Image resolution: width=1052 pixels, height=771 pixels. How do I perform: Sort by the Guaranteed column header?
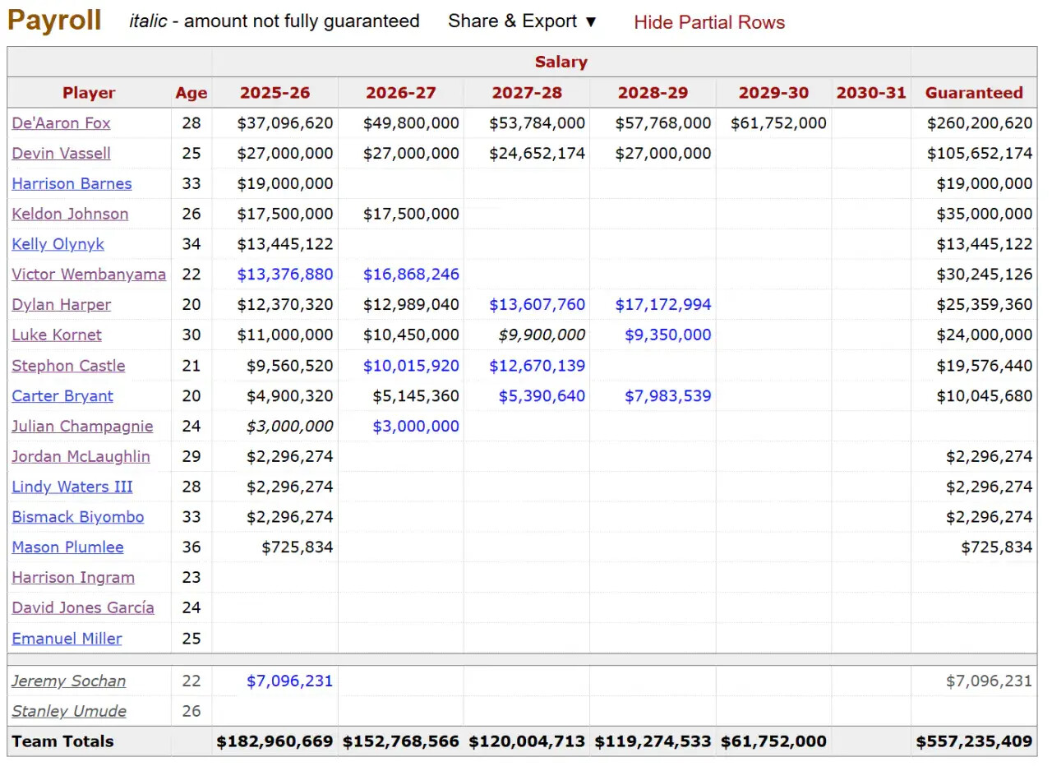(974, 93)
